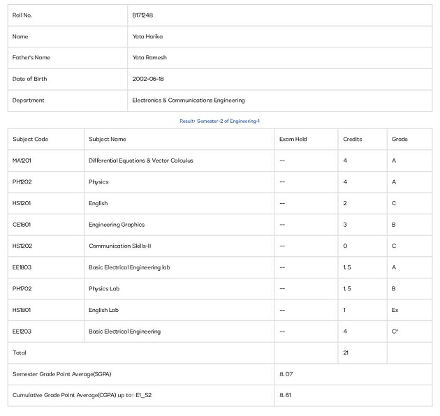The height and width of the screenshot is (416, 440).
Task: Click the CGPA value 8.61
Action: pyautogui.click(x=285, y=395)
